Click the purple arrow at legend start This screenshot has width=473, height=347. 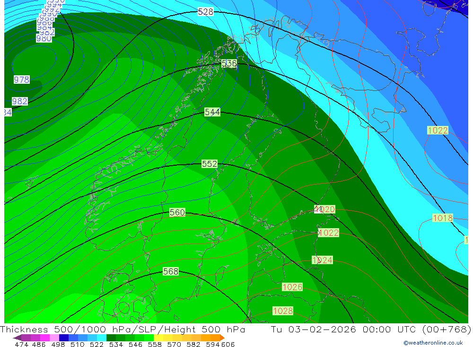17,338
